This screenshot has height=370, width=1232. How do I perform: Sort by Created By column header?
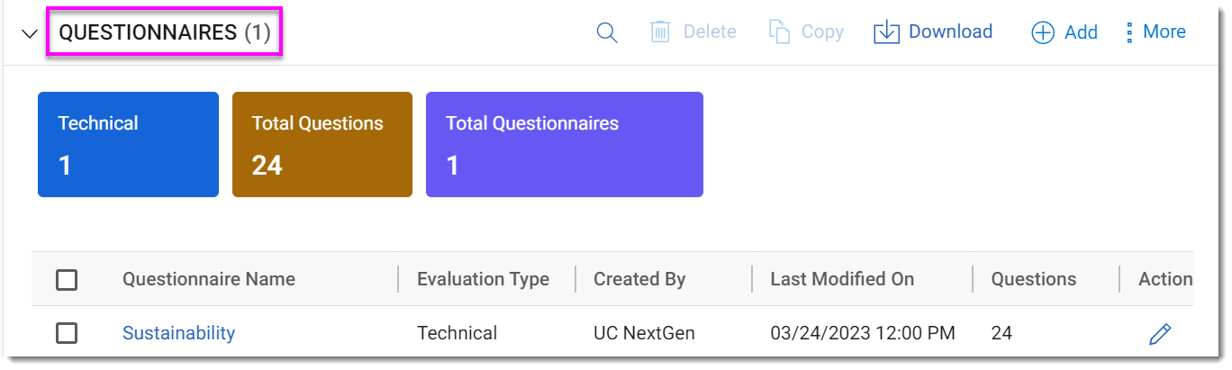point(639,279)
